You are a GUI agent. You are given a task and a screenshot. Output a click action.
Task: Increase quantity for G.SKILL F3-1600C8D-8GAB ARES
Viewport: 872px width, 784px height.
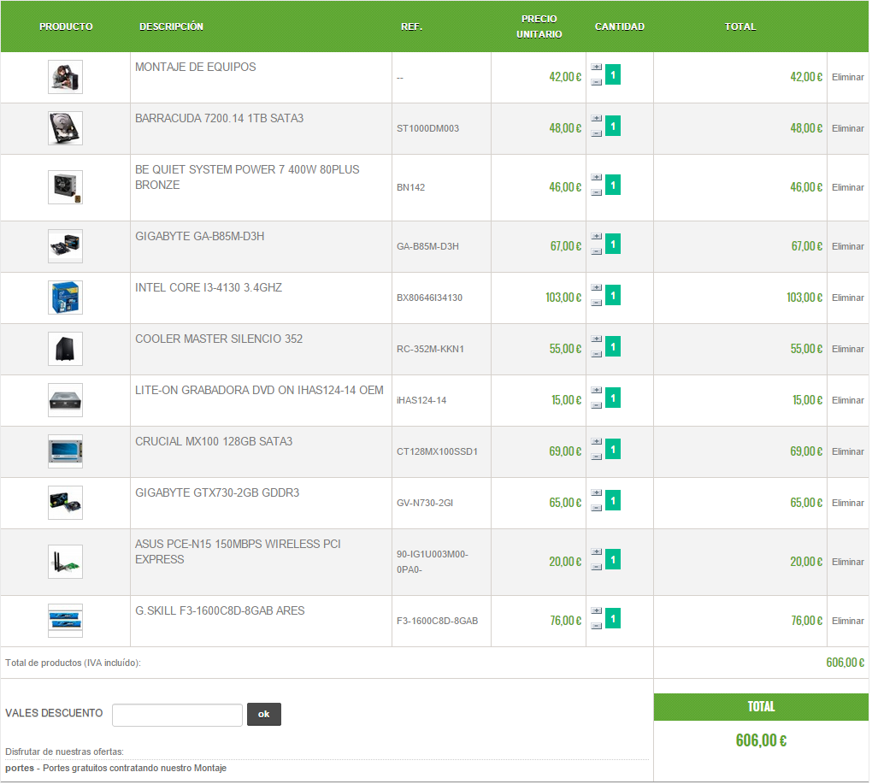pyautogui.click(x=596, y=610)
